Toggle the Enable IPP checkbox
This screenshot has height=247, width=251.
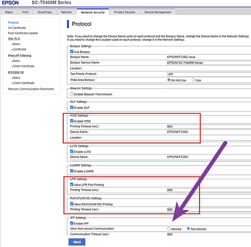[72, 223]
